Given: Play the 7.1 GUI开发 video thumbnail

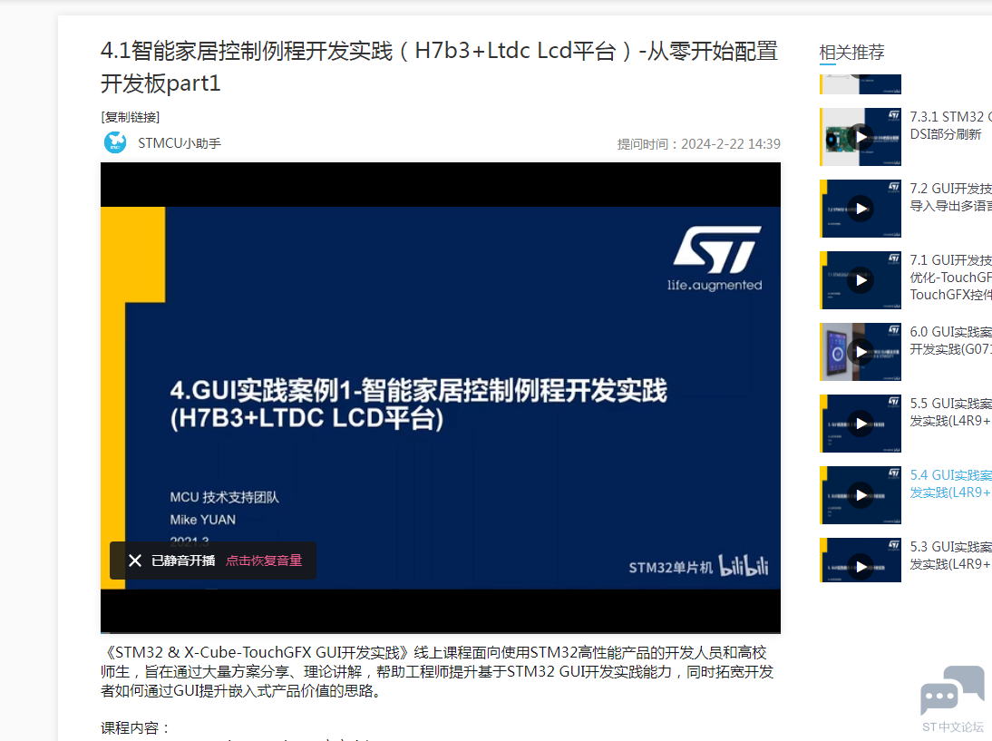Looking at the screenshot, I should pyautogui.click(x=861, y=280).
